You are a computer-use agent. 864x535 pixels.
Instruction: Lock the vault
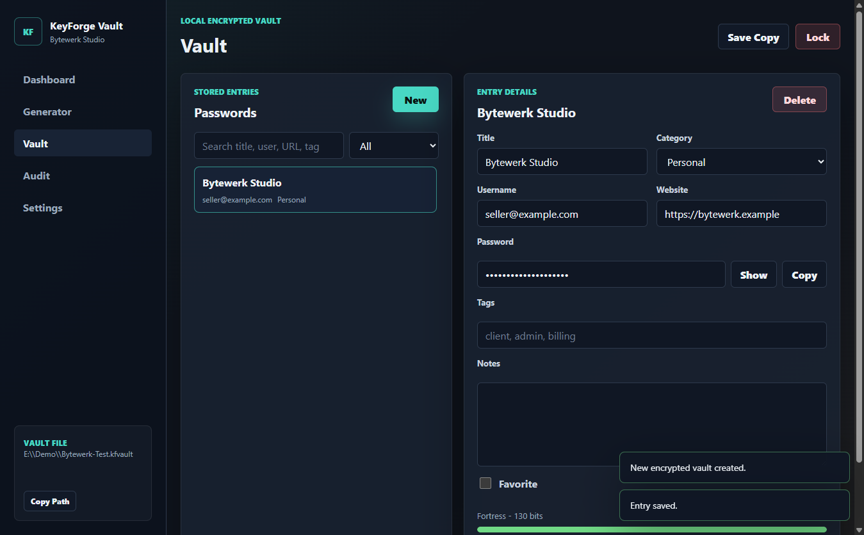click(x=817, y=37)
